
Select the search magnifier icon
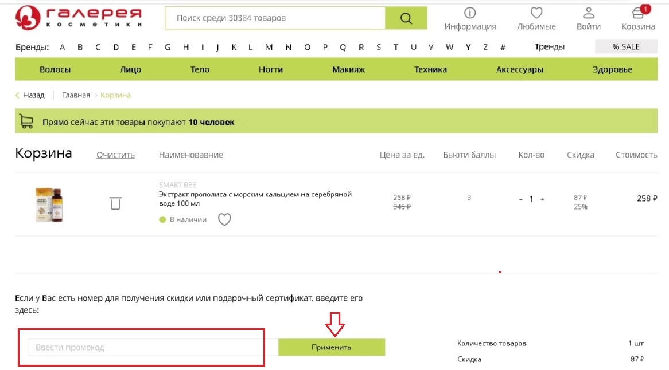pyautogui.click(x=406, y=18)
